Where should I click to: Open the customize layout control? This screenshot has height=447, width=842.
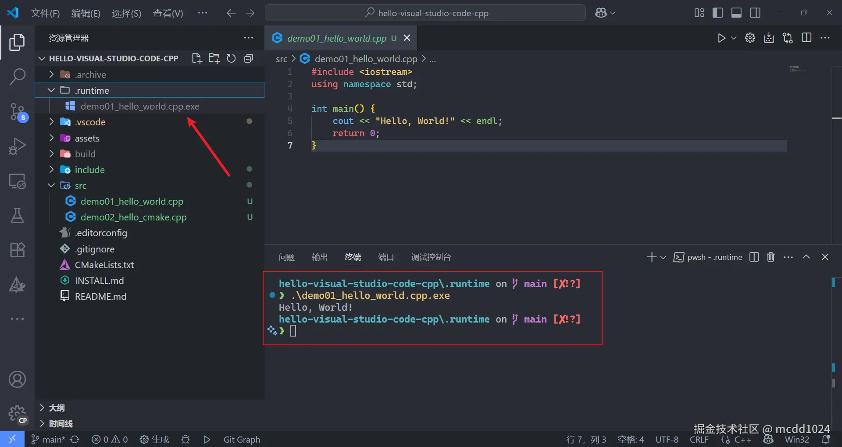coord(699,13)
